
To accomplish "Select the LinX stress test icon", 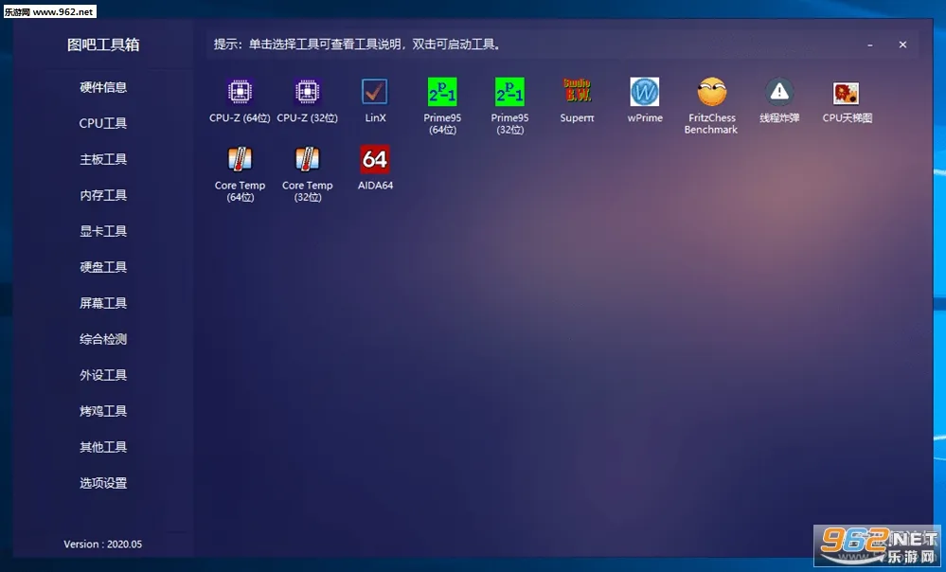I will coord(375,102).
